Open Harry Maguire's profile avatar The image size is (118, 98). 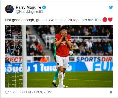coord(9,9)
